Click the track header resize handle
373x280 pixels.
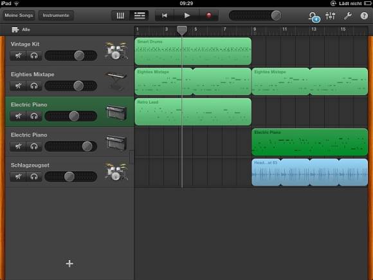point(131,156)
